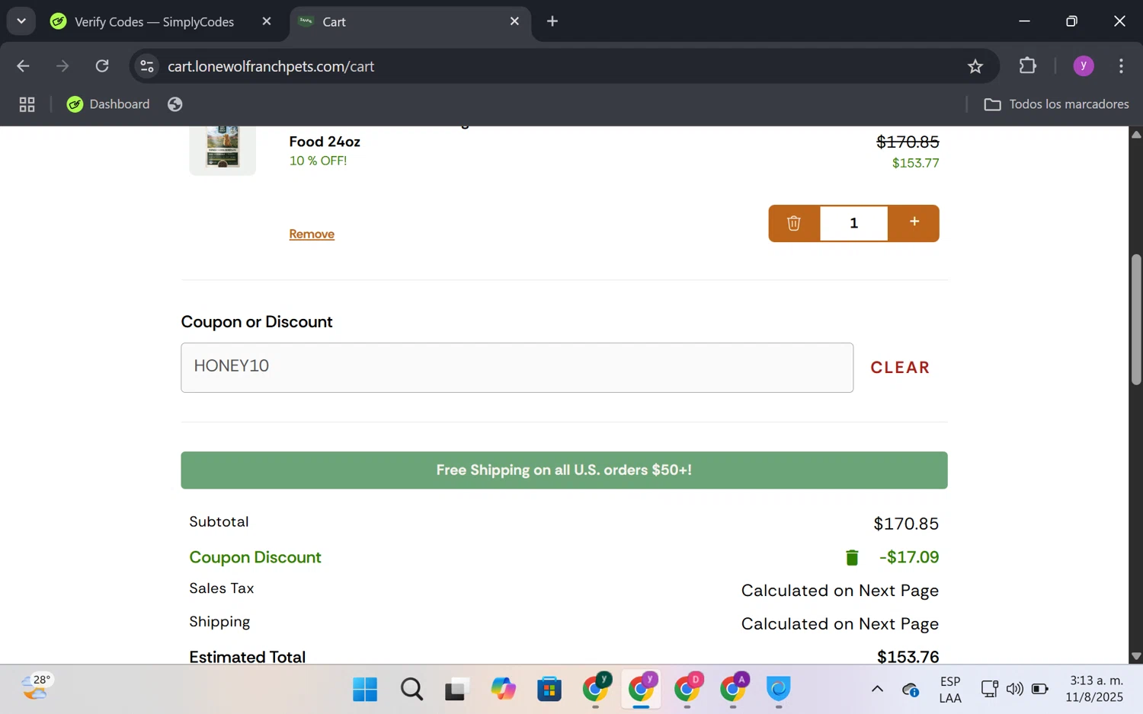Viewport: 1143px width, 714px height.
Task: Increase quantity with the plus button
Action: coord(914,223)
